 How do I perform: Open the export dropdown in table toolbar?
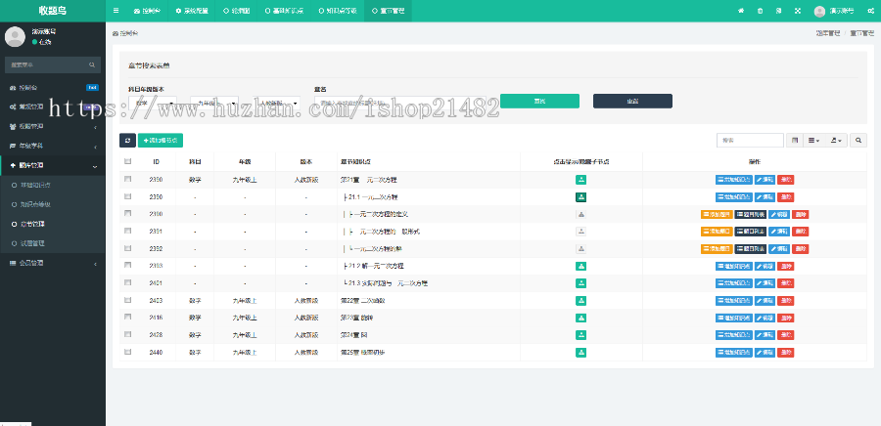coord(836,140)
